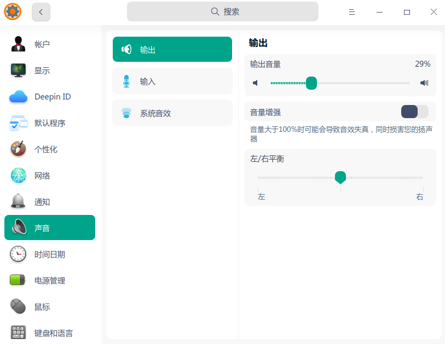445x344 pixels.
Task: Click the loudspeaker icon on 输出 tab
Action: point(126,49)
